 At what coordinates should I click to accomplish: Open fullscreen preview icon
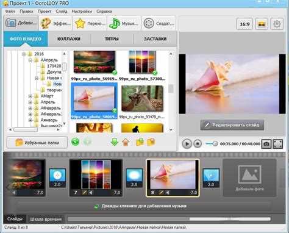tap(278, 144)
